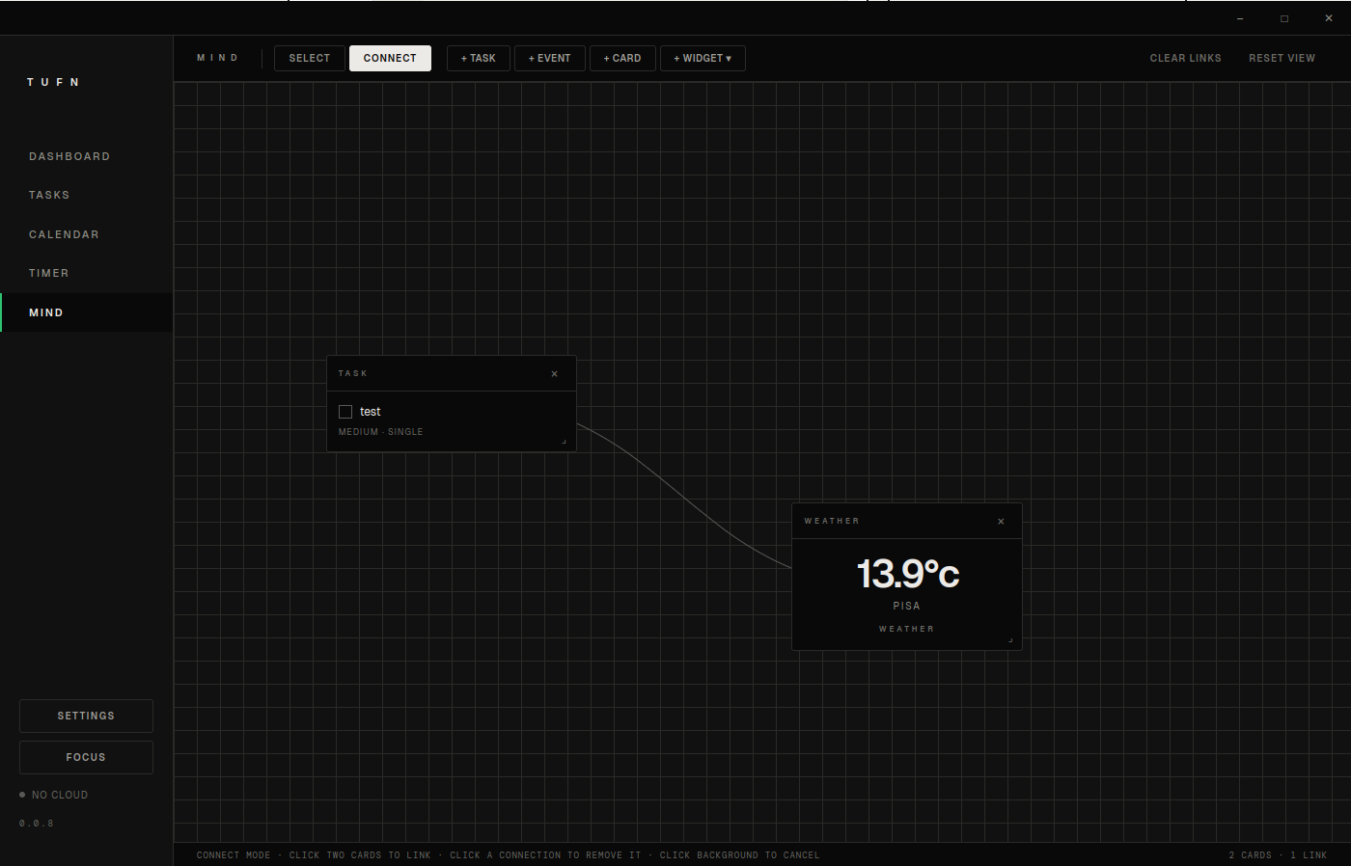The image size is (1351, 866).
Task: Add a new task card
Action: pyautogui.click(x=478, y=58)
